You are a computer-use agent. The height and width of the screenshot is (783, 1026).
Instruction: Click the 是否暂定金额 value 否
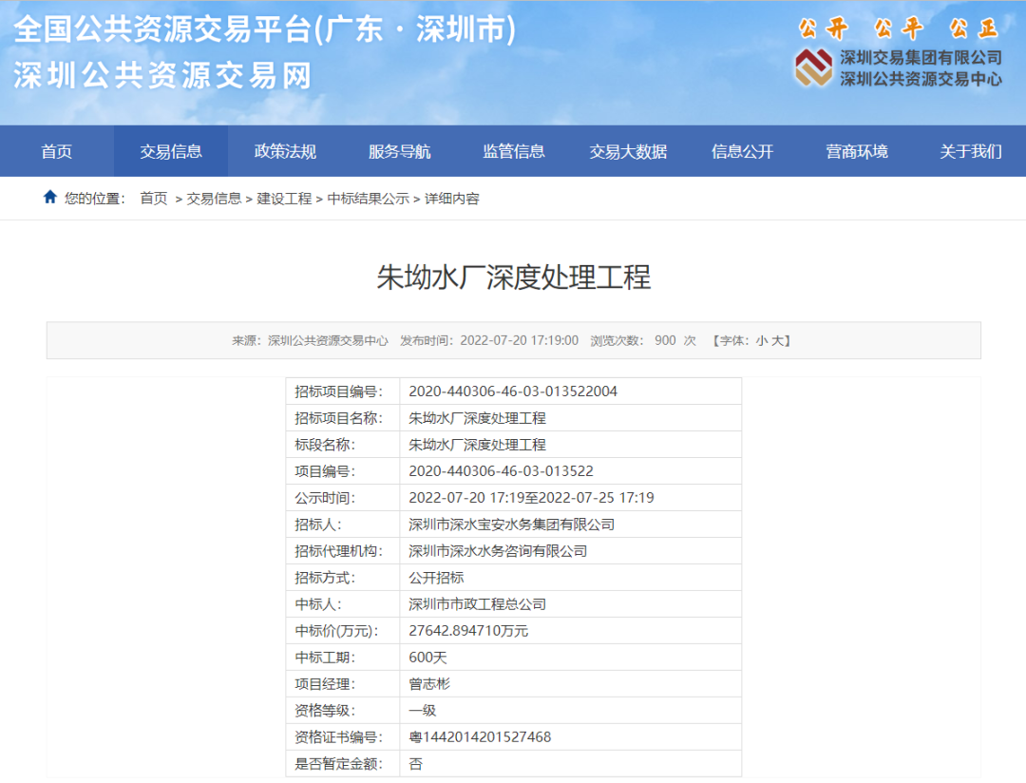coord(415,764)
